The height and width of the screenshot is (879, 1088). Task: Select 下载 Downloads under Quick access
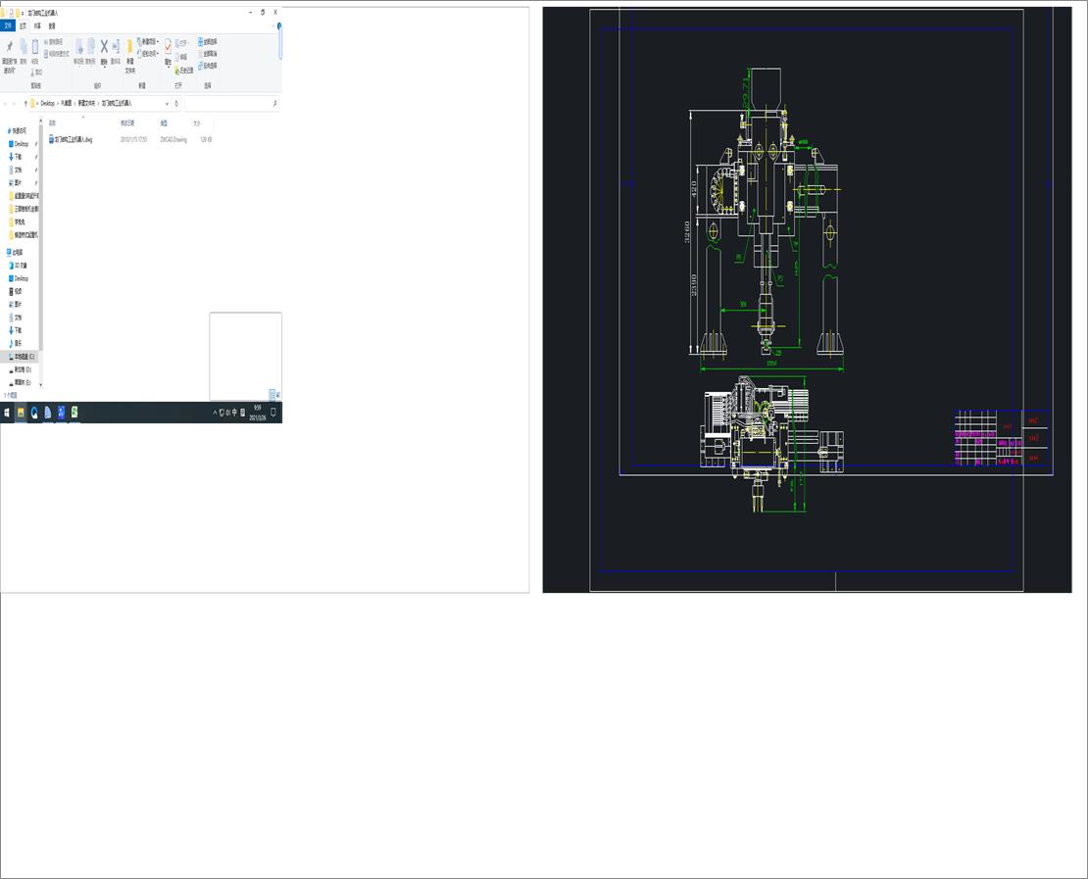coord(18,157)
